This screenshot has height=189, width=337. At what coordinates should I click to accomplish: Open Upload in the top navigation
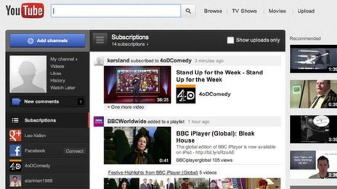(306, 11)
